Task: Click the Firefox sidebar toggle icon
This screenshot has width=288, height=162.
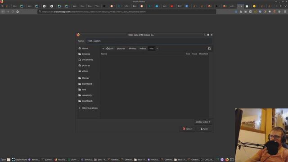Action: 251,12
